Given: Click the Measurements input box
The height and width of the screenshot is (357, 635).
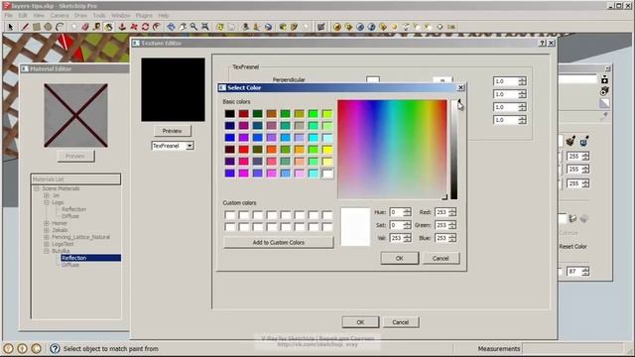Looking at the screenshot, I should coord(572,348).
